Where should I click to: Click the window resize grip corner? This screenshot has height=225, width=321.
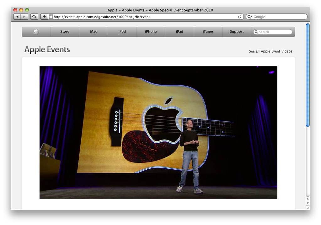pos(308,208)
